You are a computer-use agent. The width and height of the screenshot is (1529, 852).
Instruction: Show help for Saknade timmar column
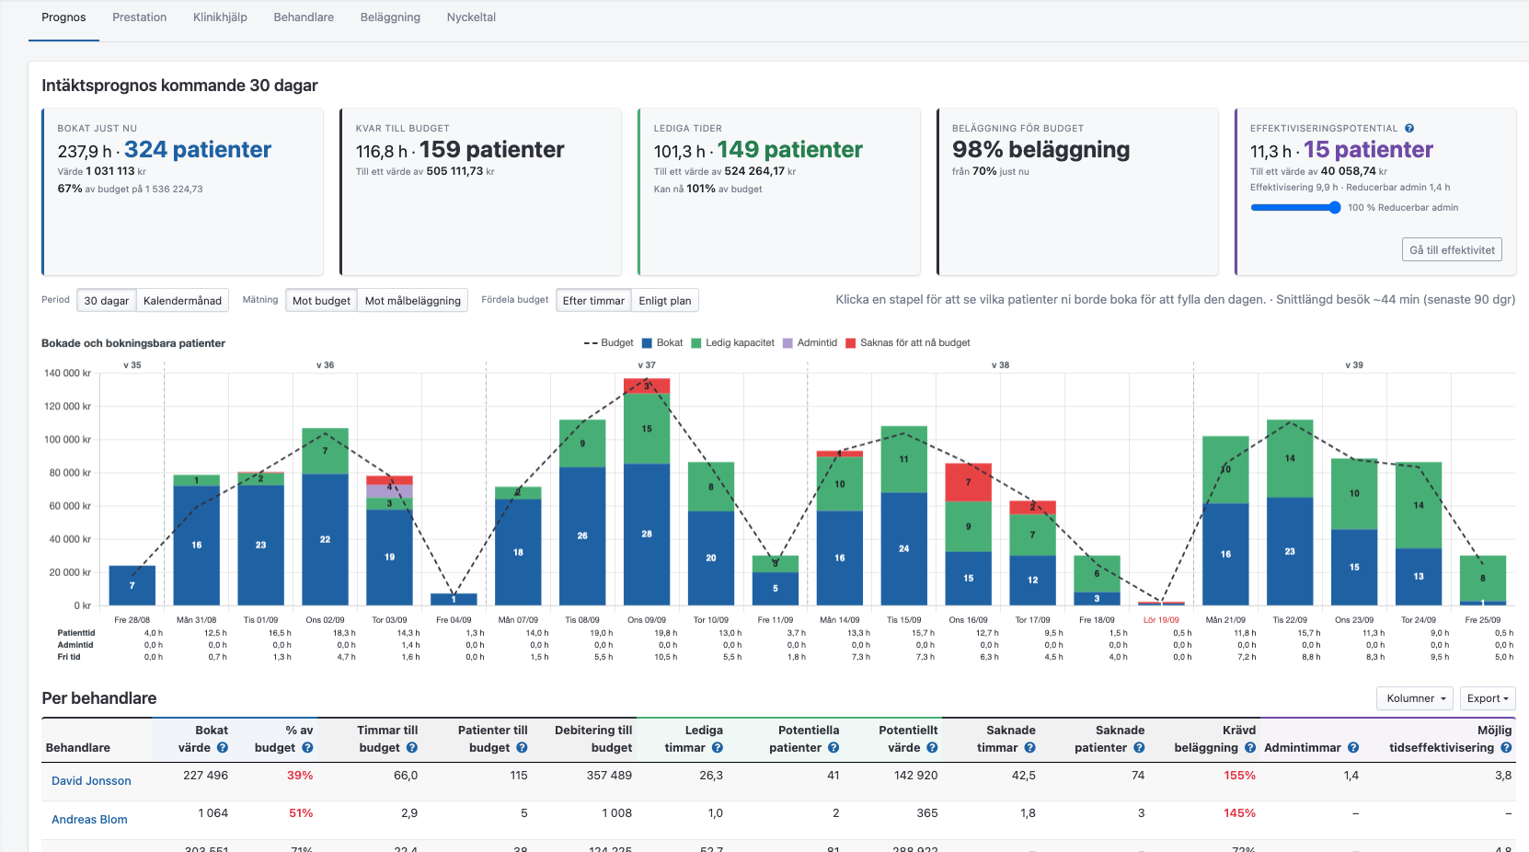point(1030,748)
